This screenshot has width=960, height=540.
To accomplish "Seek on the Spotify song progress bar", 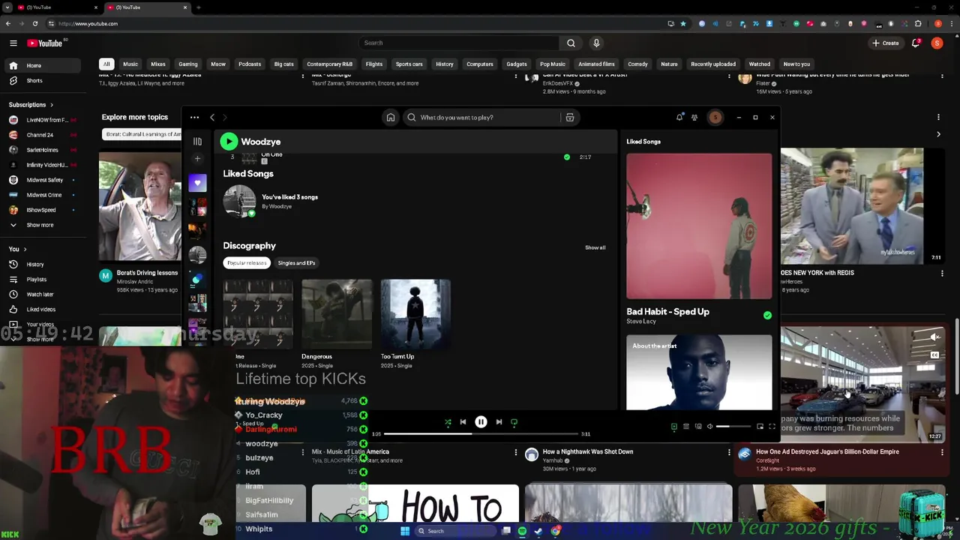I will coord(481,434).
